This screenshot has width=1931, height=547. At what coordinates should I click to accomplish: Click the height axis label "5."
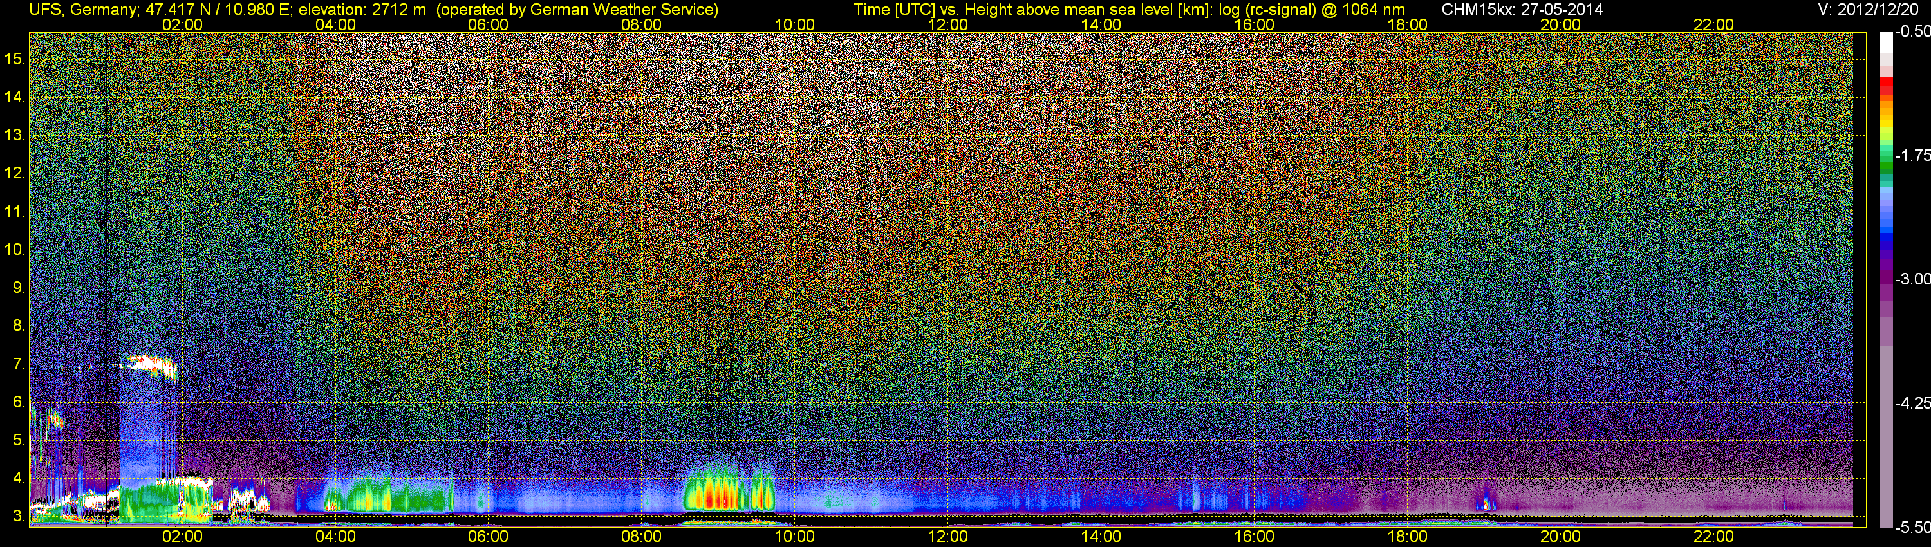pos(19,440)
